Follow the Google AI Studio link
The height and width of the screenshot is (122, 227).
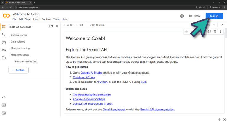[x=91, y=73]
